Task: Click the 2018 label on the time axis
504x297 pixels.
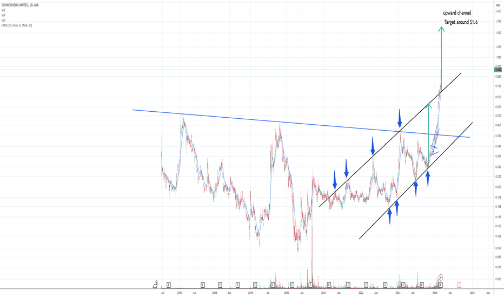Action: click(x=215, y=293)
